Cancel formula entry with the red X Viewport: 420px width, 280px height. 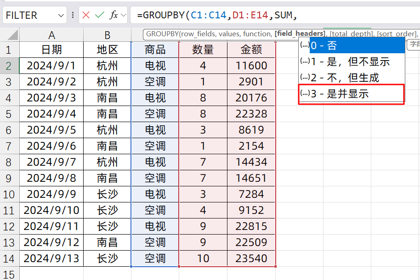86,15
